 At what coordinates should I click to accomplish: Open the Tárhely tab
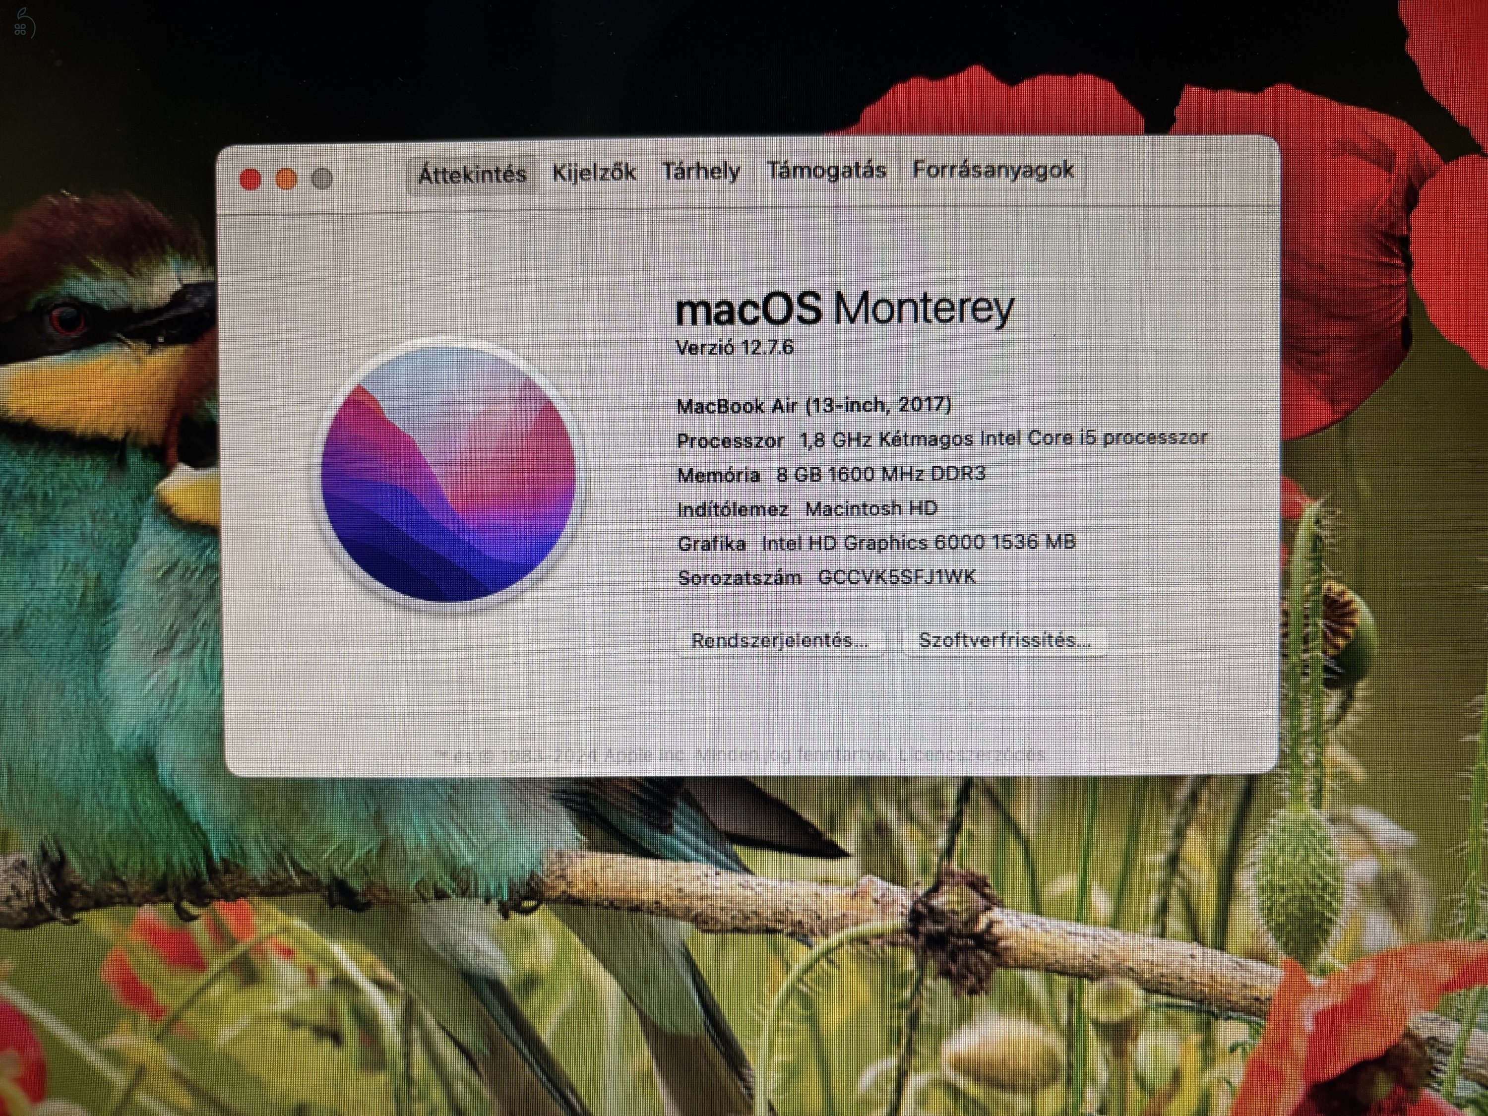[701, 171]
